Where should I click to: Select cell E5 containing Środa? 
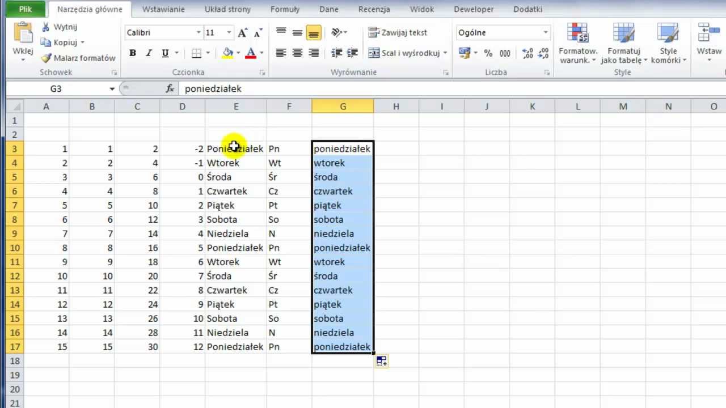coord(236,177)
